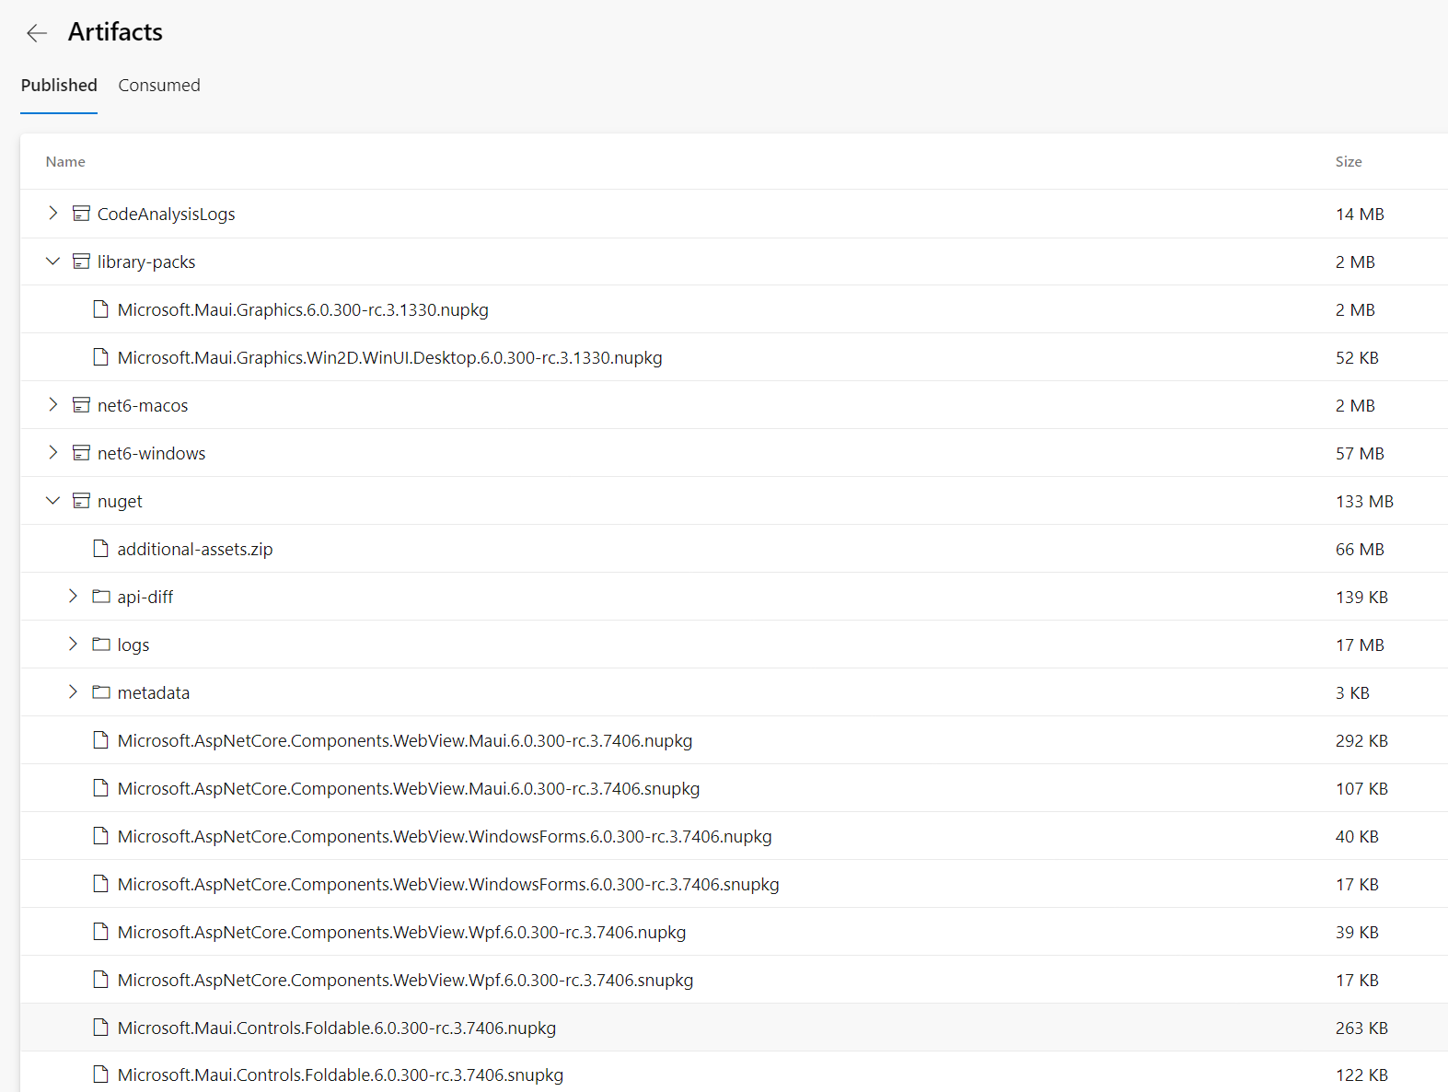Open Microsoft.Maui.Controls.Foldable.6.0.300-rc.3.7406.nupkg file
Screen dimensions: 1448x1092
(337, 1028)
